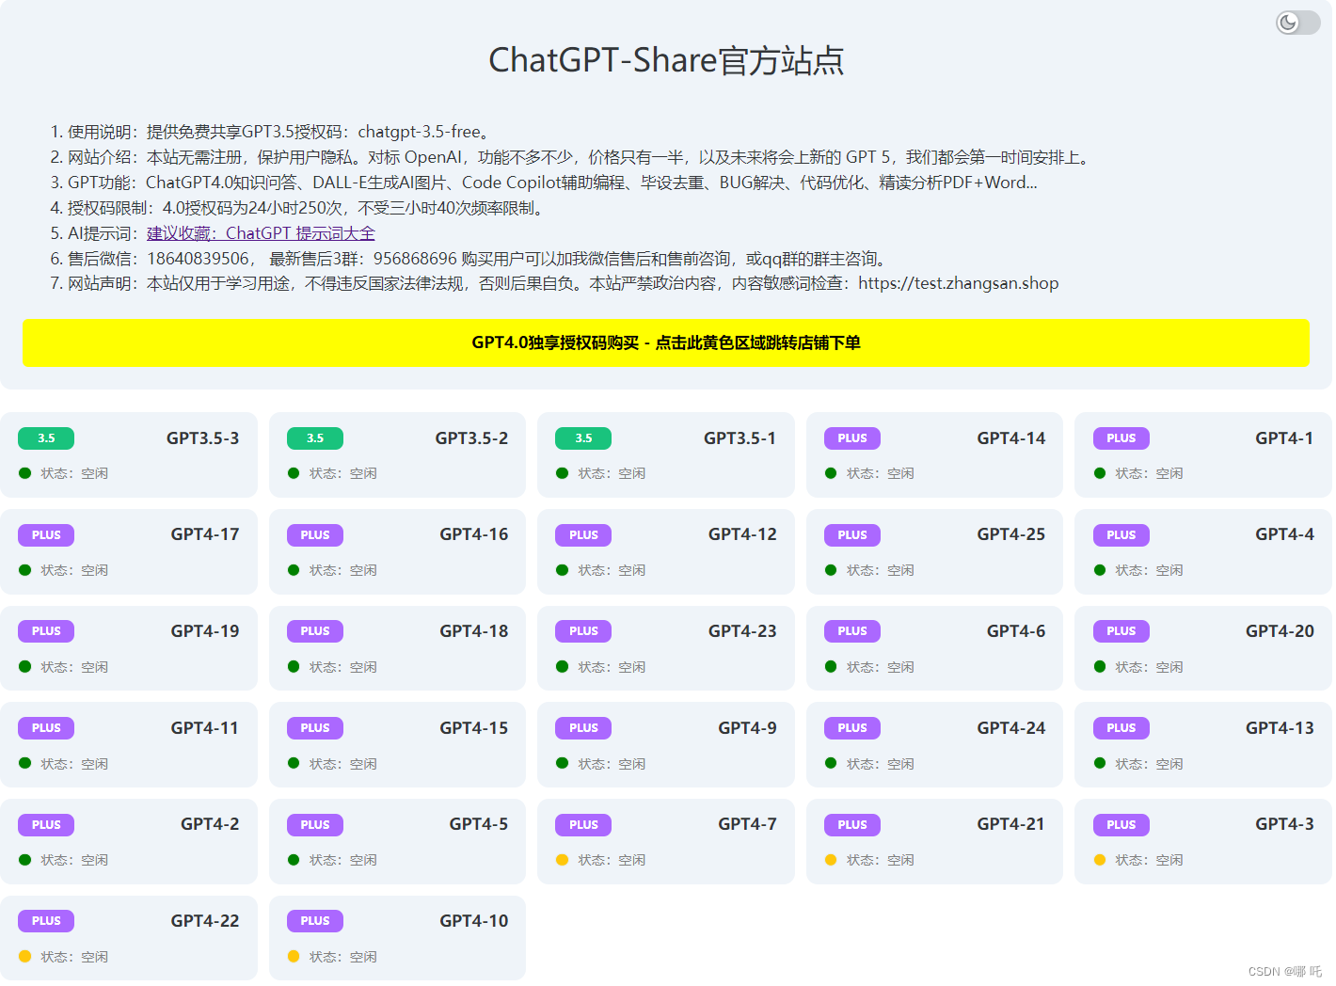Image resolution: width=1336 pixels, height=986 pixels.
Task: Click the QQ group number 956868696
Action: coord(415,259)
